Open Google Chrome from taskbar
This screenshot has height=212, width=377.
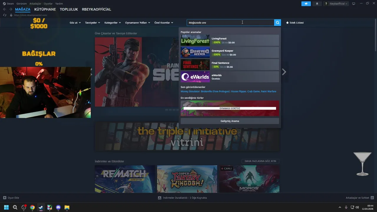coord(32,207)
